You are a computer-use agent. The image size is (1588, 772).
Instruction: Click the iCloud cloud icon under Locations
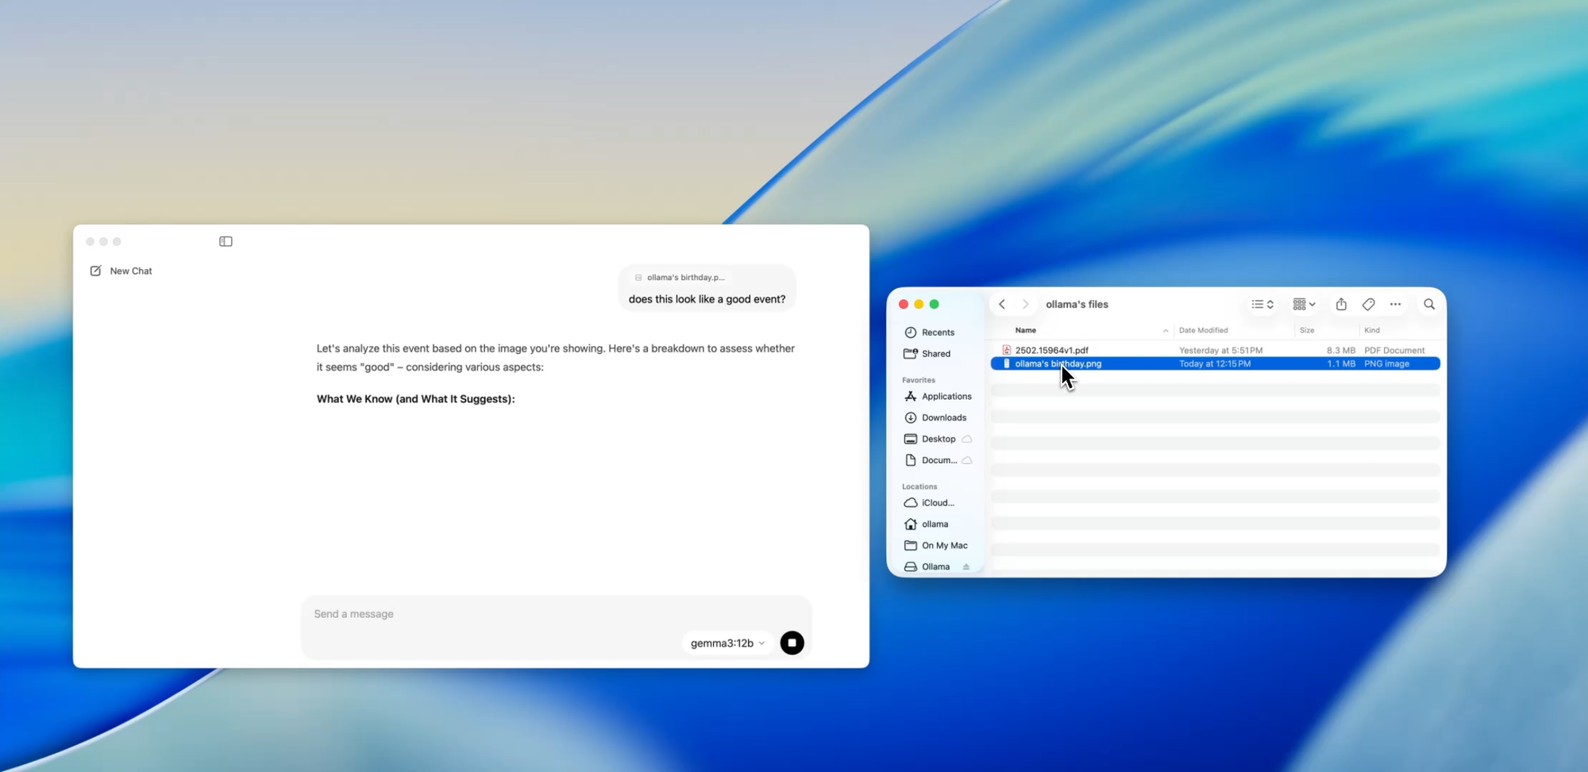911,503
